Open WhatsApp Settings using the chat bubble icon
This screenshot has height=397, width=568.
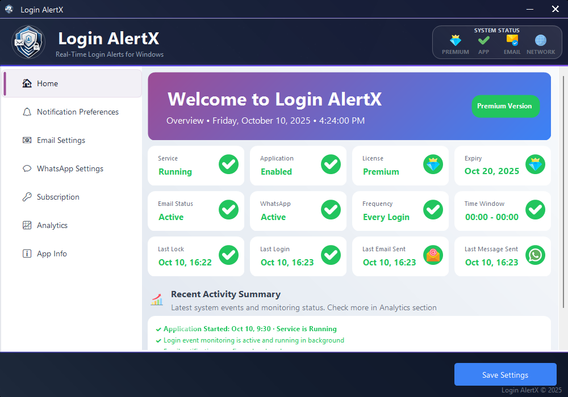tap(26, 168)
